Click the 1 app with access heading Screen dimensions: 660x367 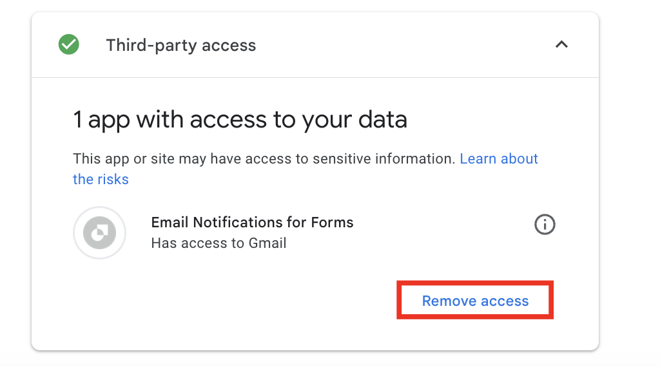click(x=240, y=120)
